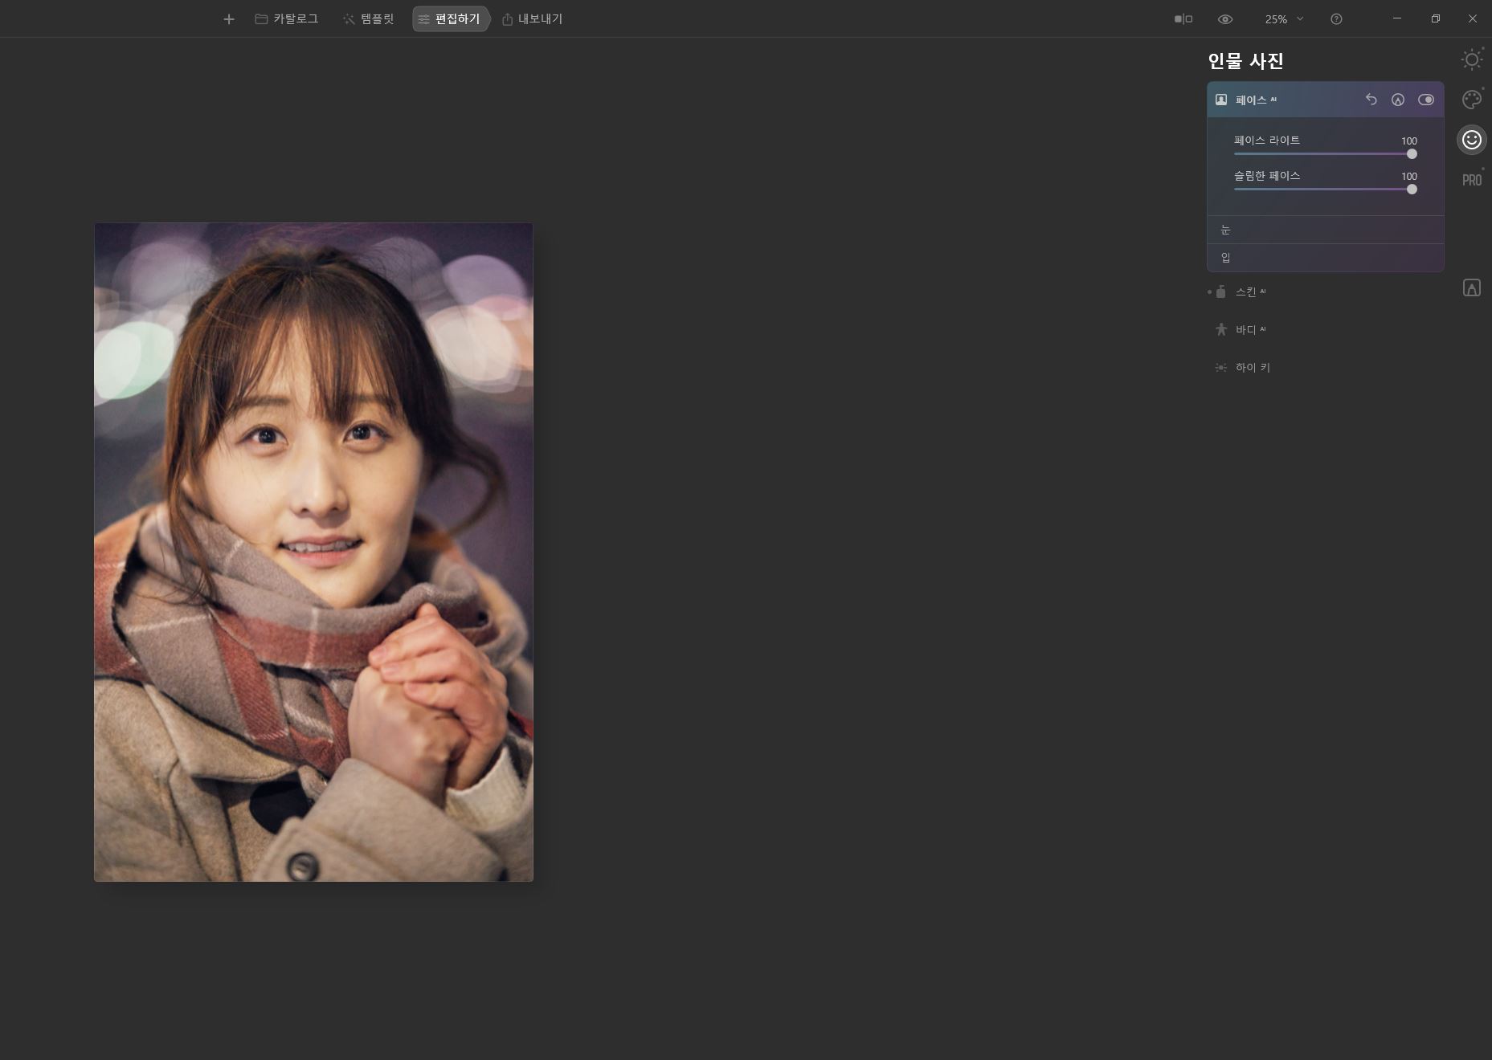Open the 페이스 AI masking icon
Image resolution: width=1492 pixels, height=1060 pixels.
[x=1398, y=100]
